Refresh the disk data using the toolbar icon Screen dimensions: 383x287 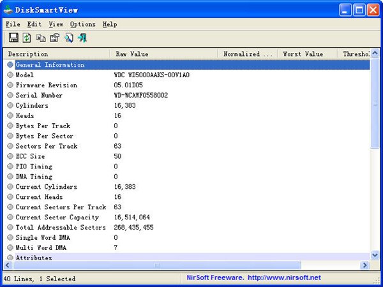coord(27,38)
